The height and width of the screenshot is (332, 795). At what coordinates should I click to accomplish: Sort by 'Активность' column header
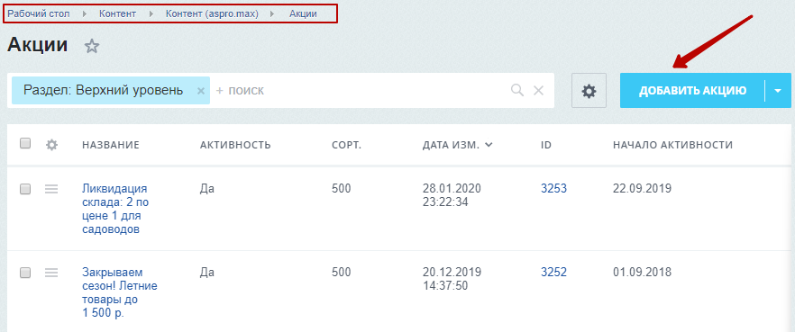point(235,145)
